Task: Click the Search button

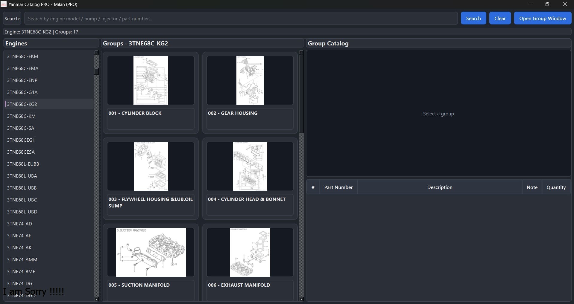Action: point(473,18)
